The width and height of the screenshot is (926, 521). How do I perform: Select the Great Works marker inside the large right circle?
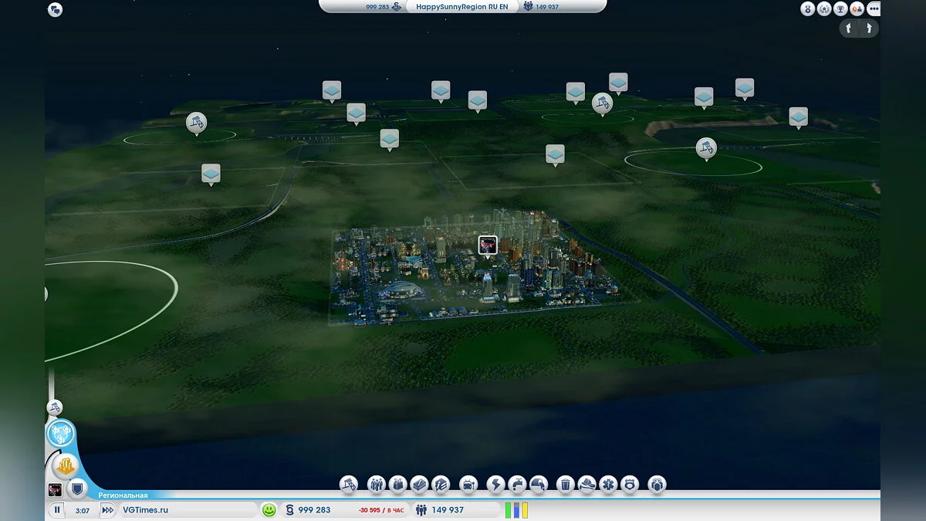[706, 149]
